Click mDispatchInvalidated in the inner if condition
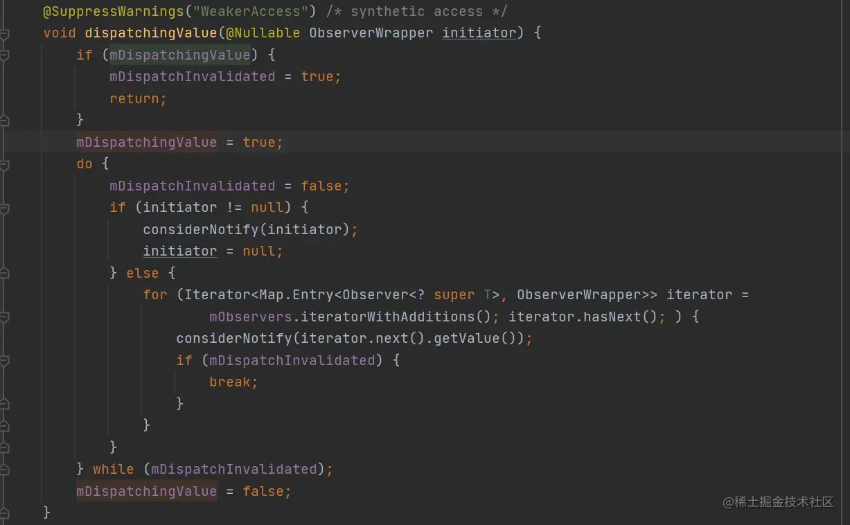The image size is (850, 525). coord(292,360)
